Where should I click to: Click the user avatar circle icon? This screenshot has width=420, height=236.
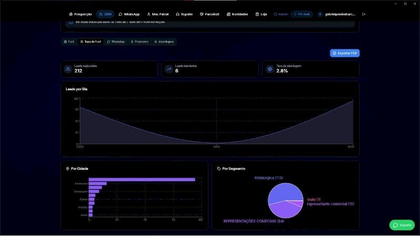click(x=320, y=14)
